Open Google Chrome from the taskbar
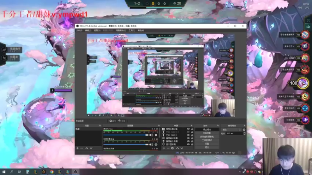The image size is (312, 175). [x=51, y=172]
